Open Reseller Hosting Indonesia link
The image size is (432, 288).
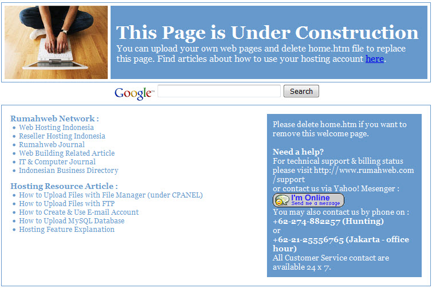point(62,136)
